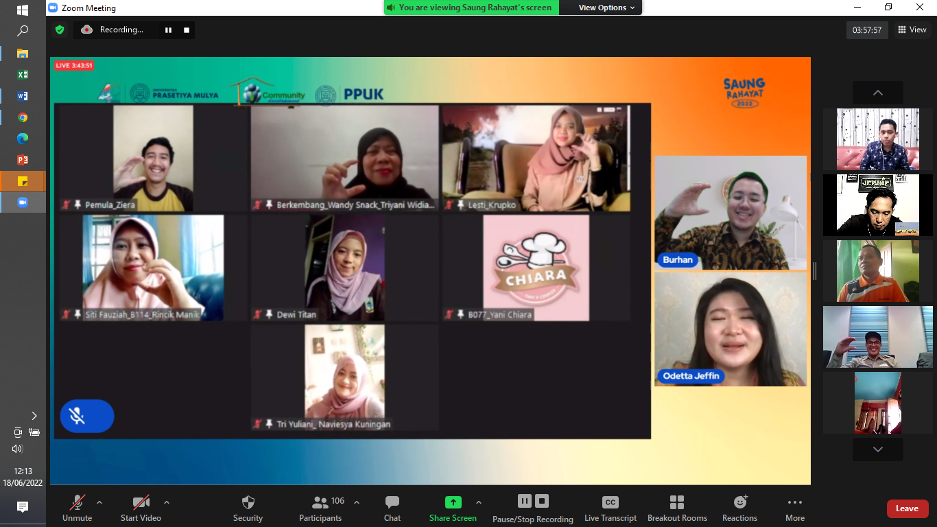Image resolution: width=937 pixels, height=527 pixels.
Task: Open the More menu in the toolbar
Action: [795, 508]
